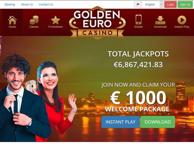Go to Contact Us link

click(46, 5)
